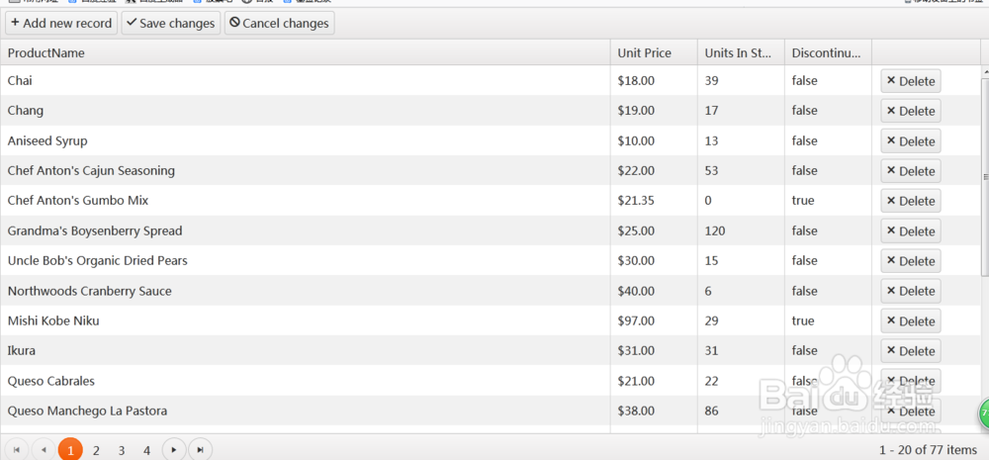Go to the first page of results

click(17, 450)
